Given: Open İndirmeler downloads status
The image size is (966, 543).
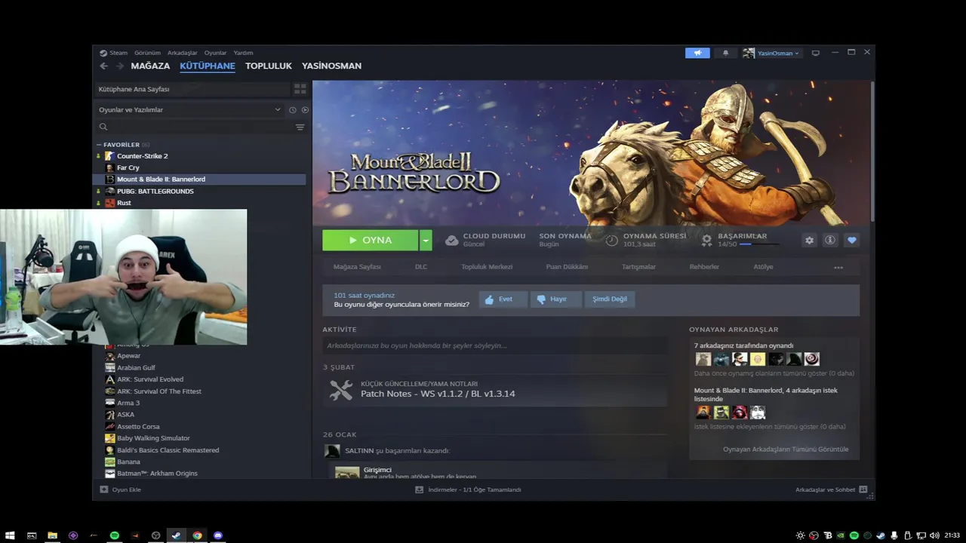Looking at the screenshot, I should coord(468,489).
